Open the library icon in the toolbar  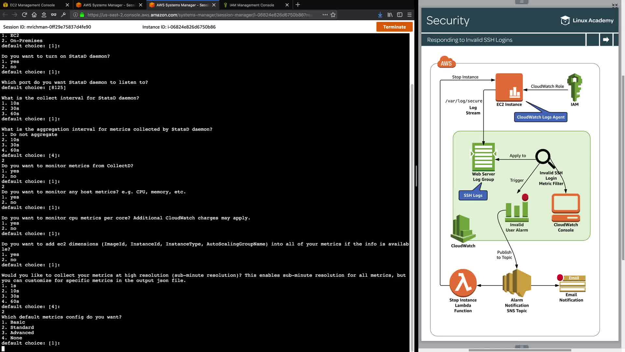[390, 15]
